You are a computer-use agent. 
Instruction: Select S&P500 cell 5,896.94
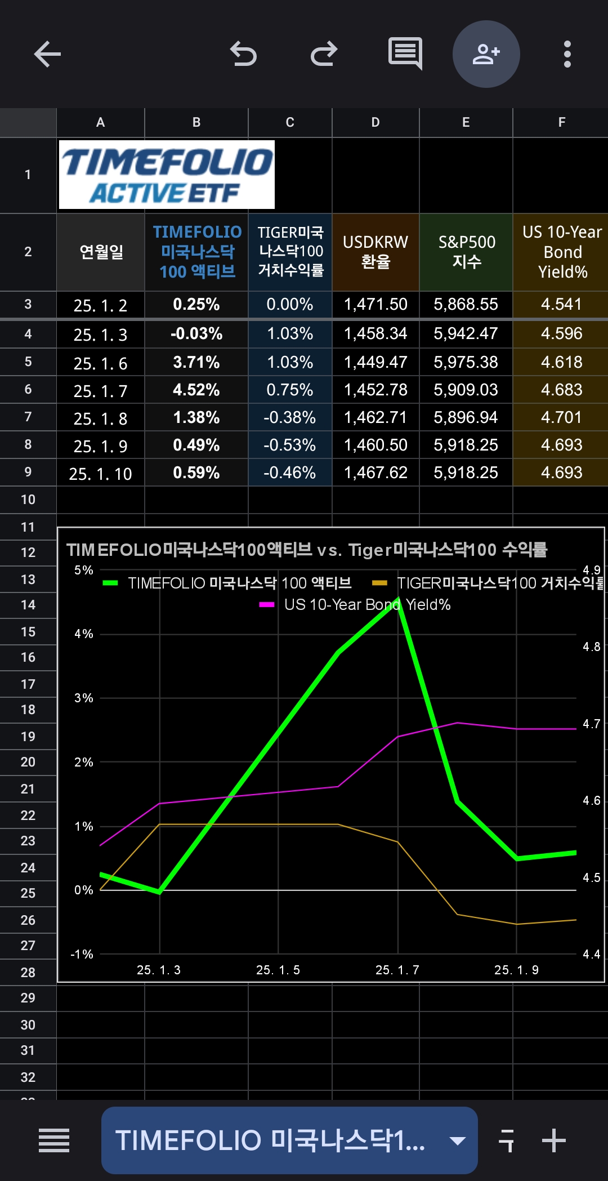pyautogui.click(x=466, y=417)
